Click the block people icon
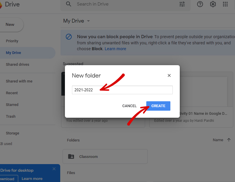The height and width of the screenshot is (182, 235). (x=69, y=37)
